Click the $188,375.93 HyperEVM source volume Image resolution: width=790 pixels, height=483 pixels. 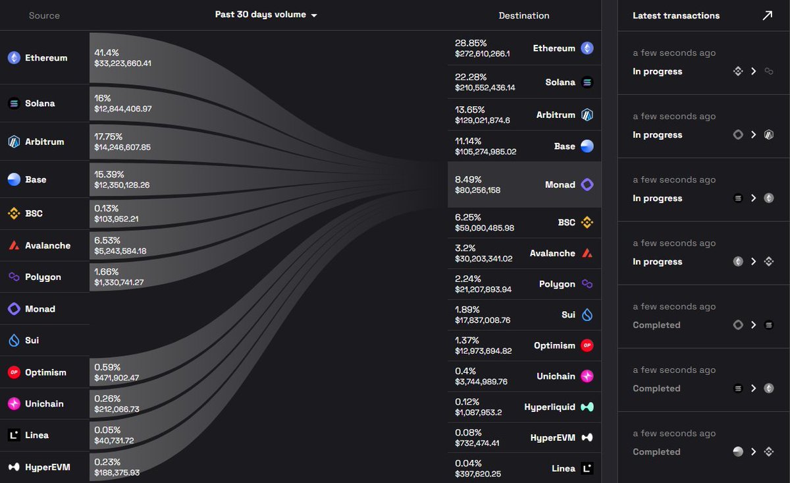pyautogui.click(x=117, y=472)
